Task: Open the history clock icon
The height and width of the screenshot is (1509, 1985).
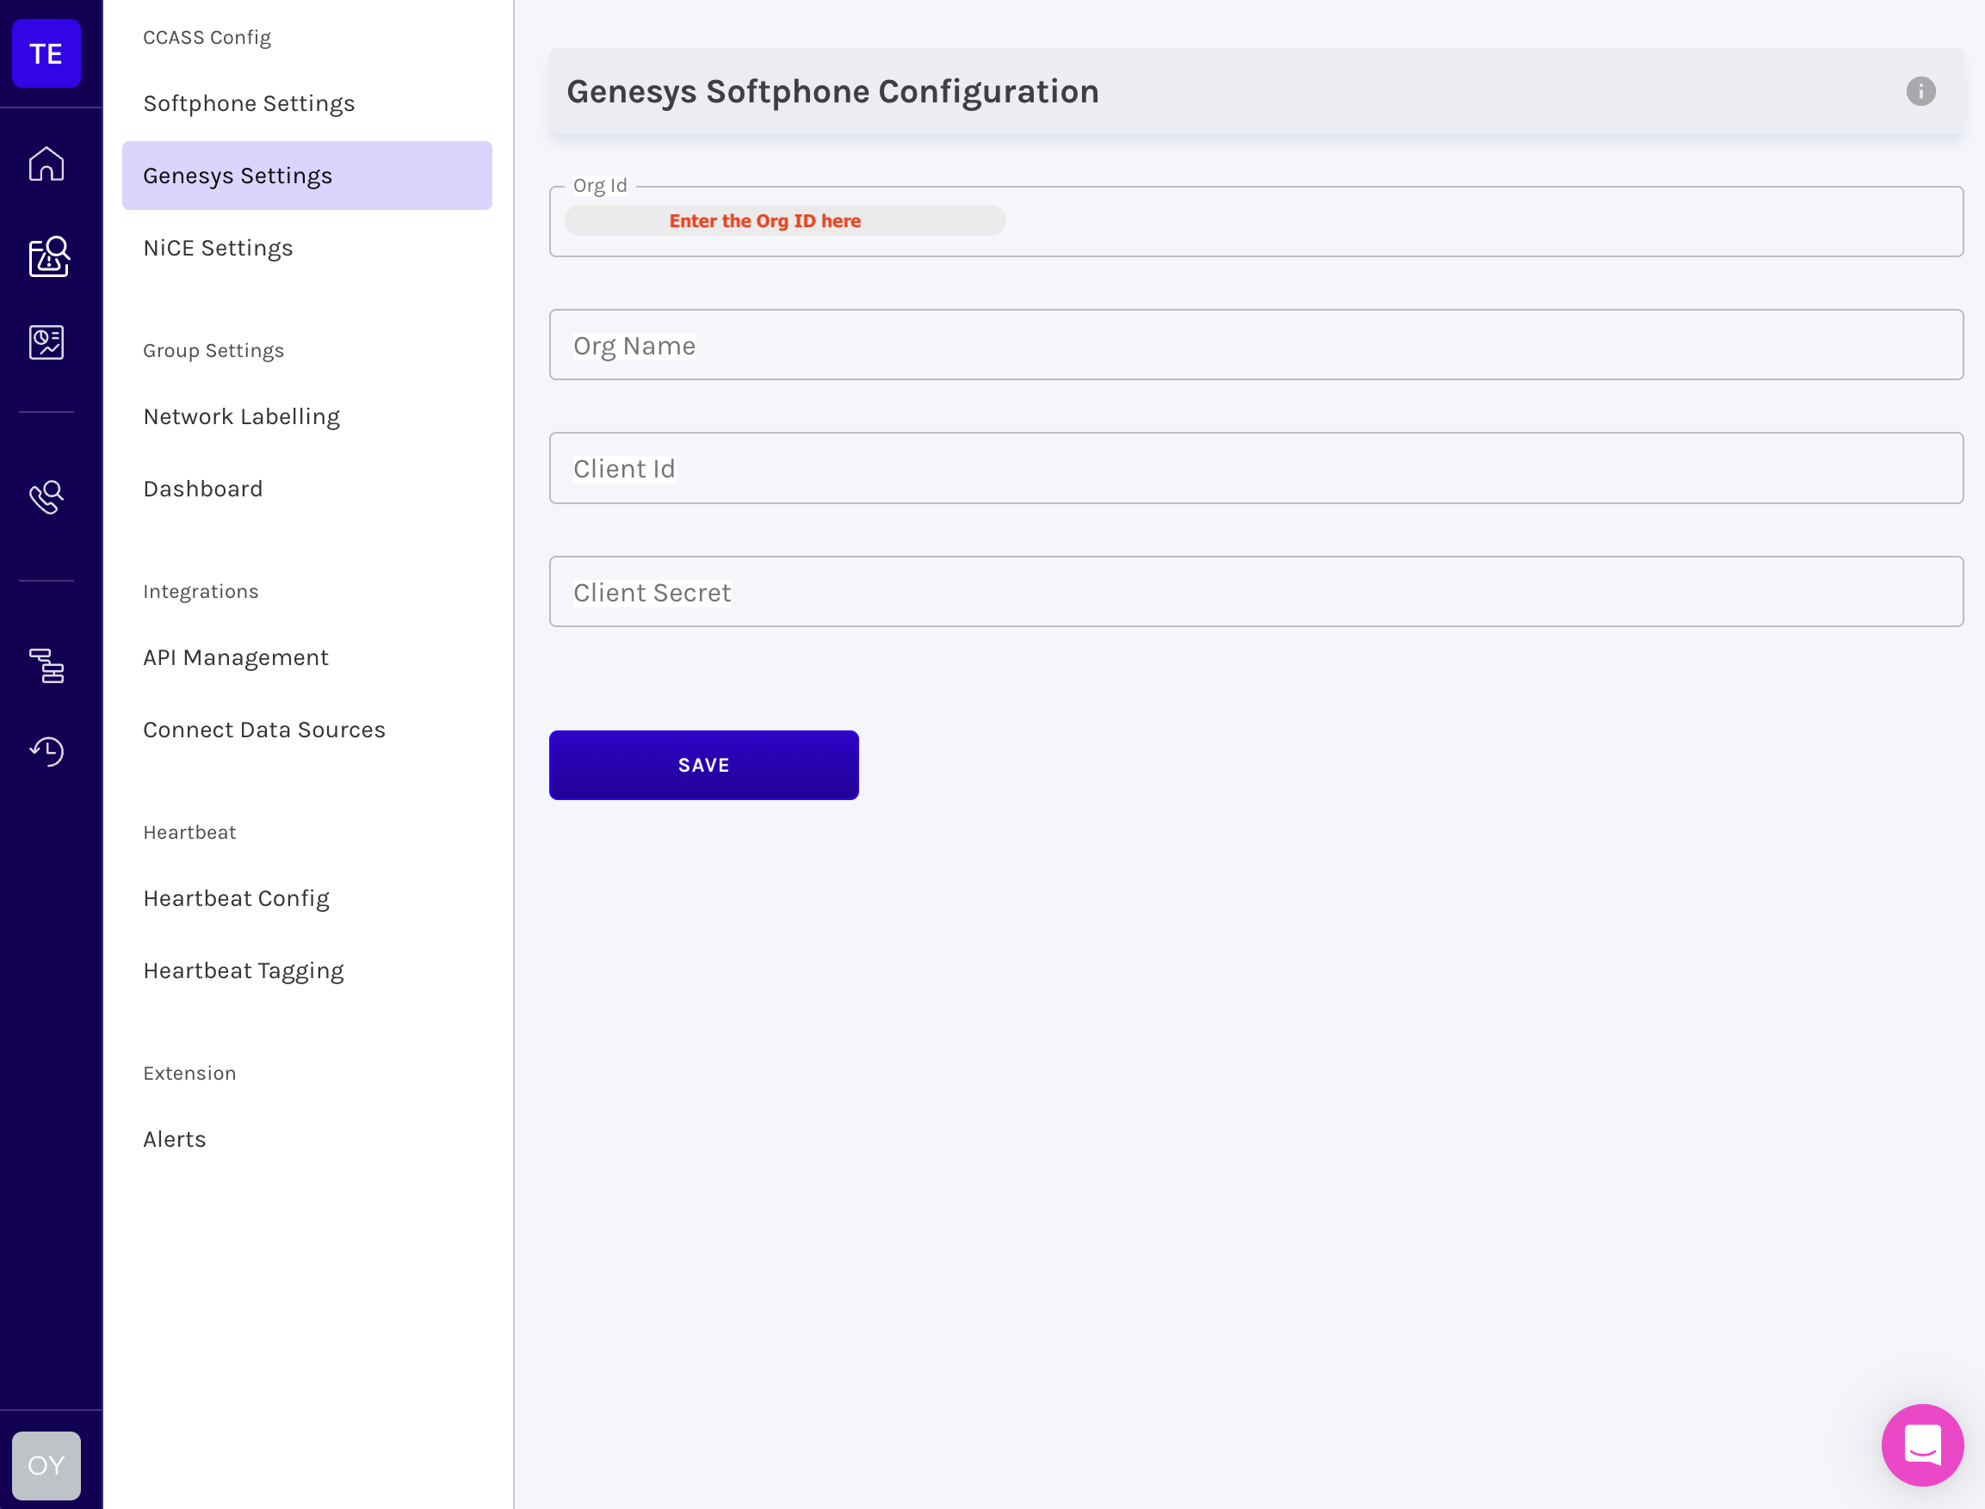Action: click(46, 751)
